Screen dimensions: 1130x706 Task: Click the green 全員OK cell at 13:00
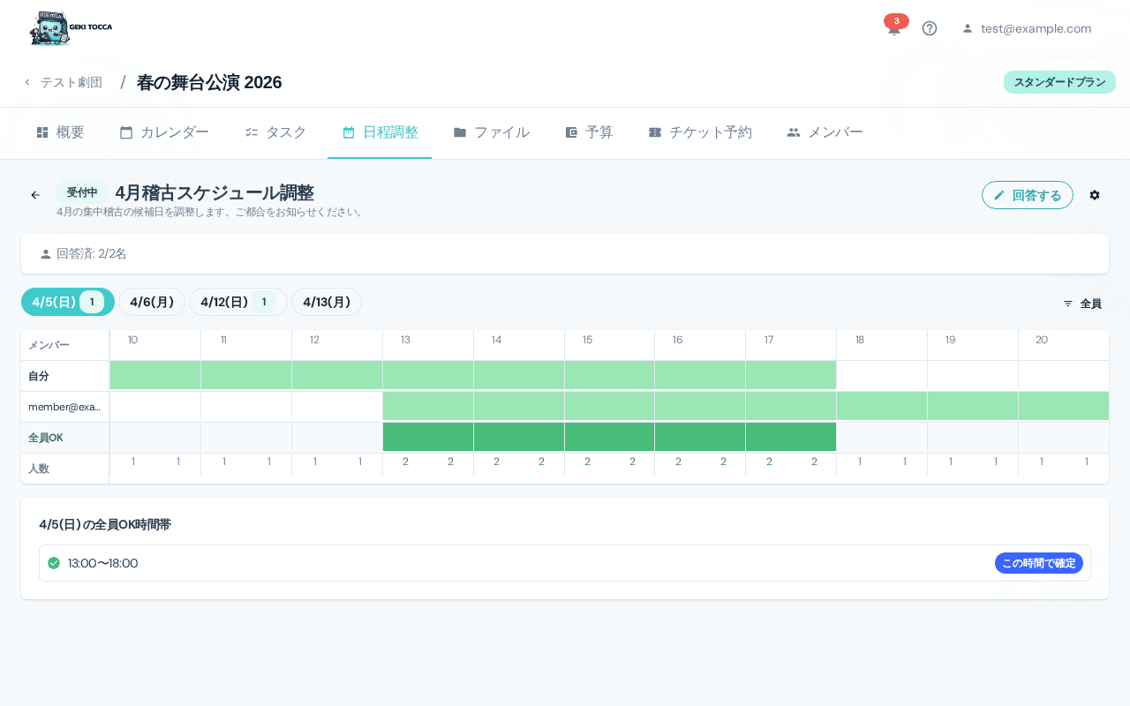[428, 436]
